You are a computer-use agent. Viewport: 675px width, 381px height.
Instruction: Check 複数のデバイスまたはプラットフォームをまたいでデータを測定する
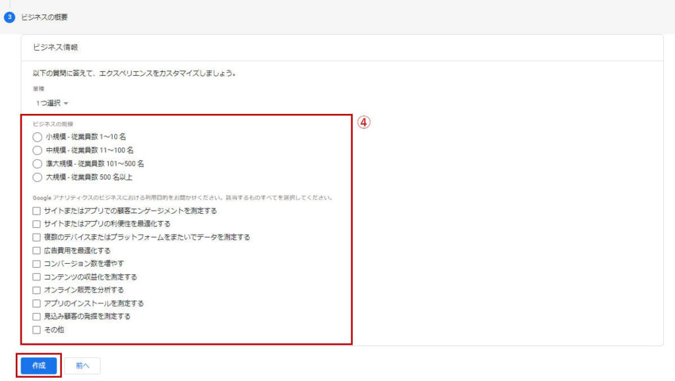click(x=37, y=238)
